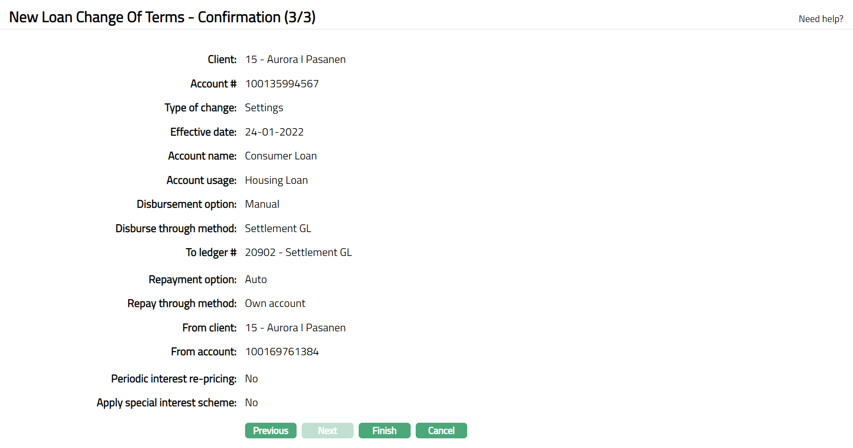Click the Housing Loan account usage value
The height and width of the screenshot is (448, 853).
click(276, 180)
